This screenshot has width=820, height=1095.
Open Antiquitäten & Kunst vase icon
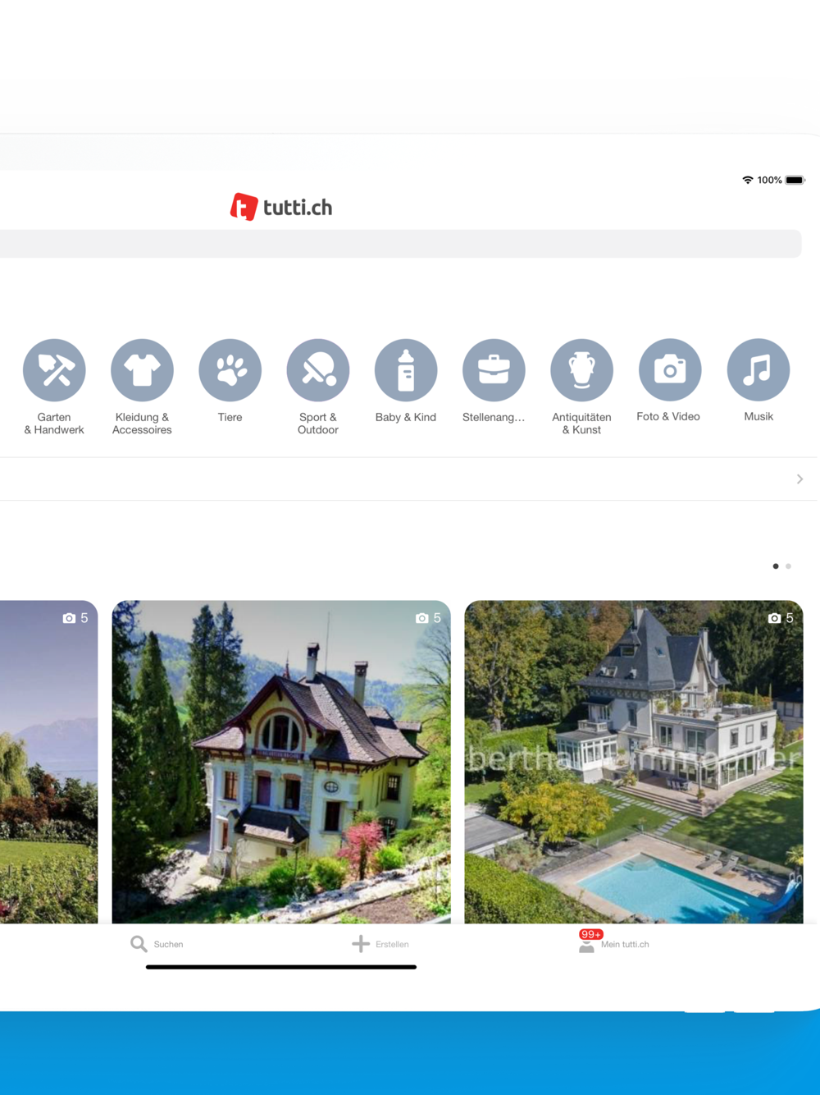tap(581, 370)
